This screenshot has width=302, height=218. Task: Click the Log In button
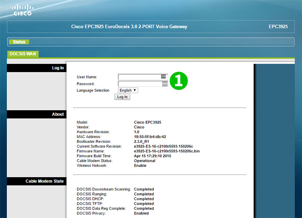(x=122, y=97)
